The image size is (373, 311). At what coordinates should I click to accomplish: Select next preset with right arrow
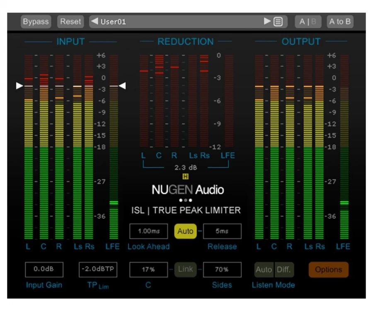pos(267,21)
